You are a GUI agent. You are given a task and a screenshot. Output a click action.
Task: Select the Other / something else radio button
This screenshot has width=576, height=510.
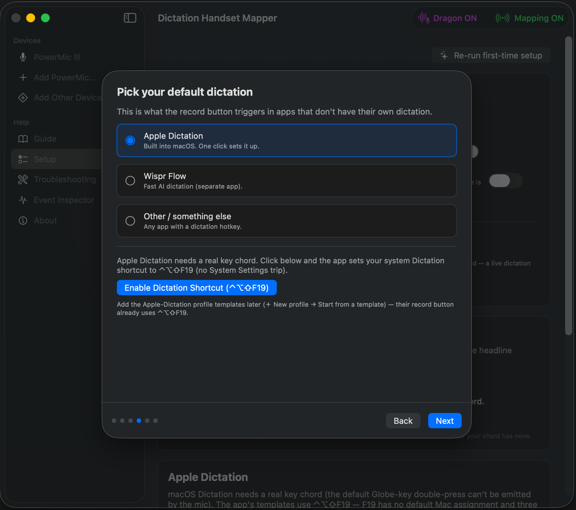point(130,221)
